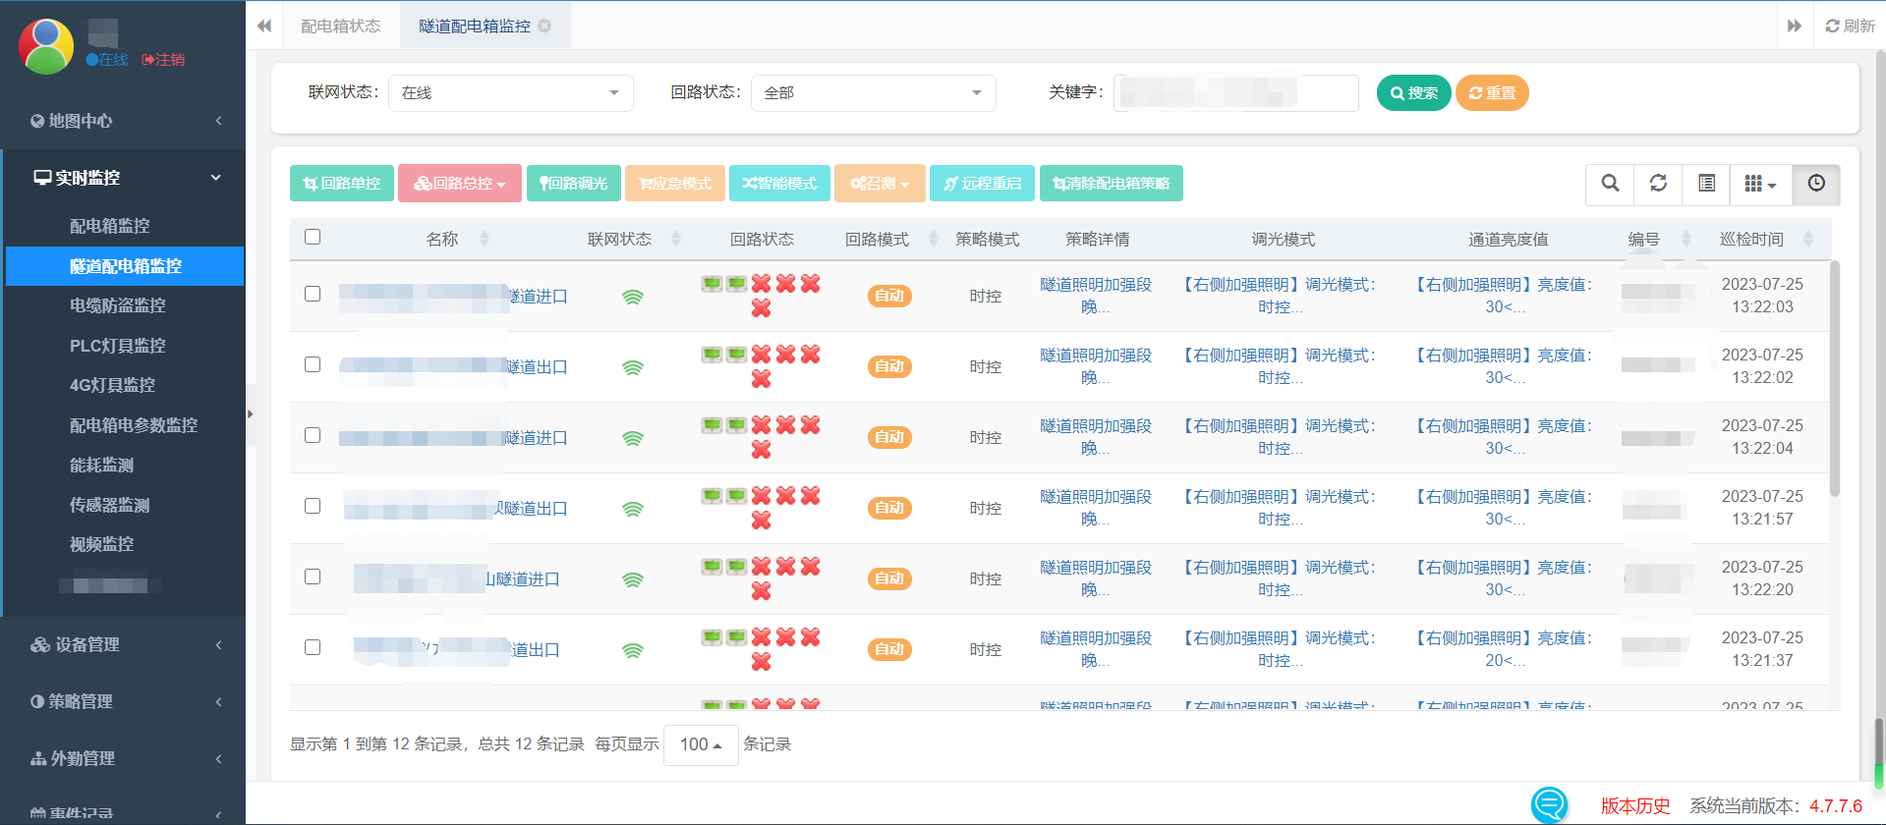
Task: Click the 关键字 search input field
Action: pyautogui.click(x=1235, y=93)
